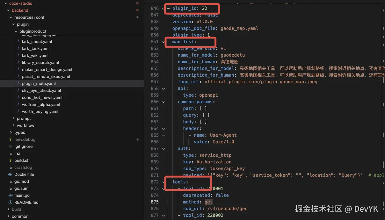
Task: Fold the manifest block at line 851
Action: coord(163,42)
